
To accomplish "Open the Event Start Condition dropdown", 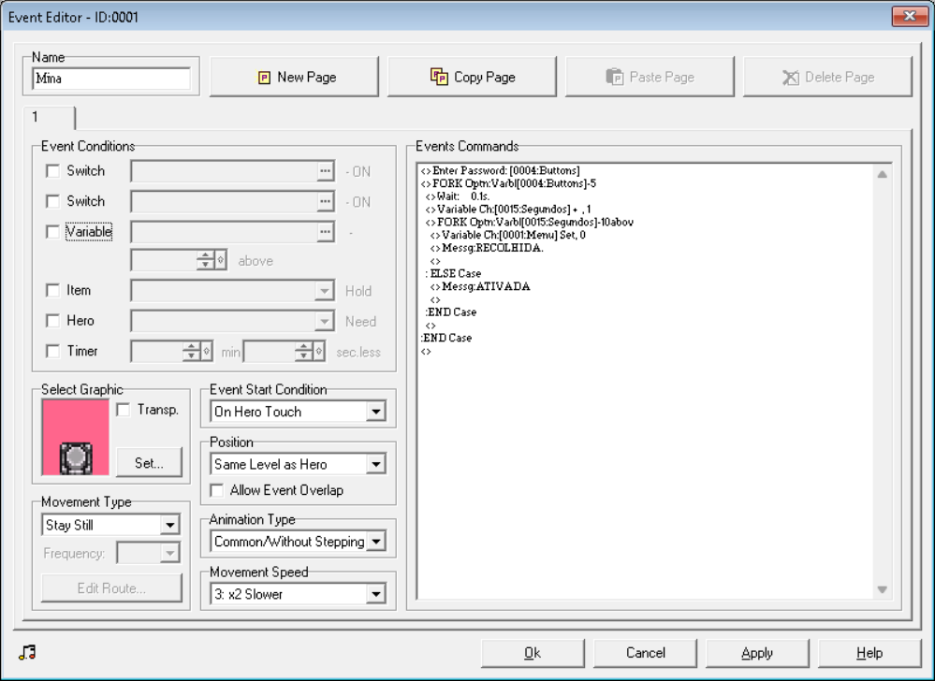I will pos(375,412).
